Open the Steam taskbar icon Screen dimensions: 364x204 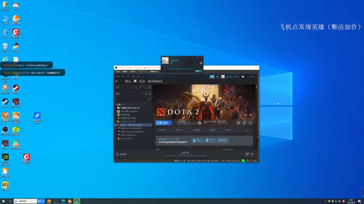(77, 201)
